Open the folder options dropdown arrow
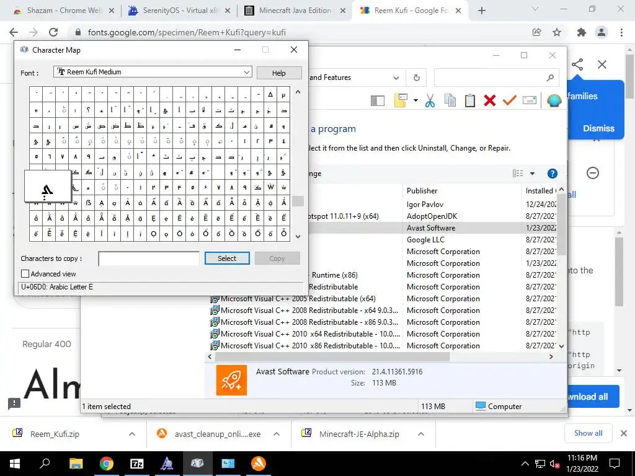Image resolution: width=635 pixels, height=476 pixels. 415,100
